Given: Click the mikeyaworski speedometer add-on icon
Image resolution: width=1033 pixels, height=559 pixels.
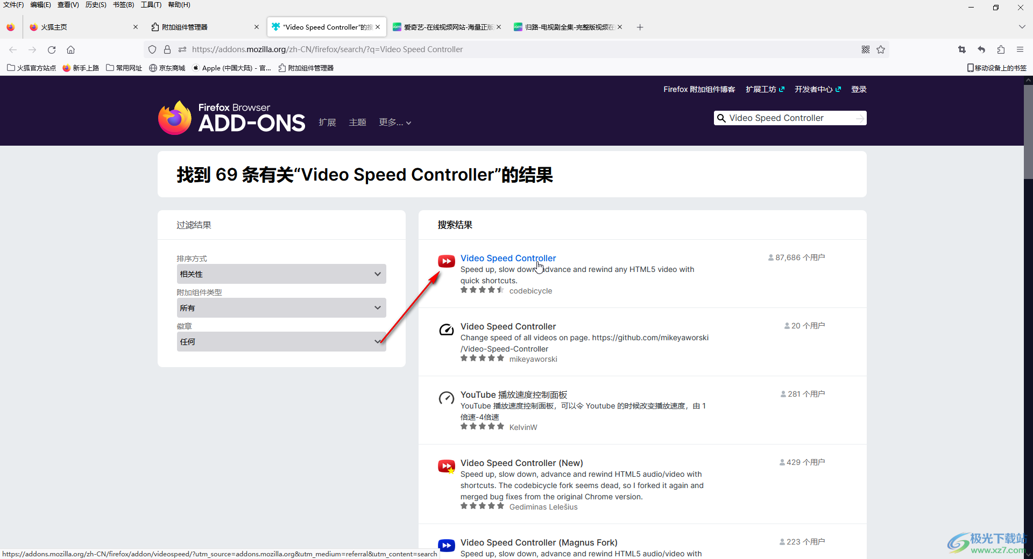Looking at the screenshot, I should (x=446, y=329).
